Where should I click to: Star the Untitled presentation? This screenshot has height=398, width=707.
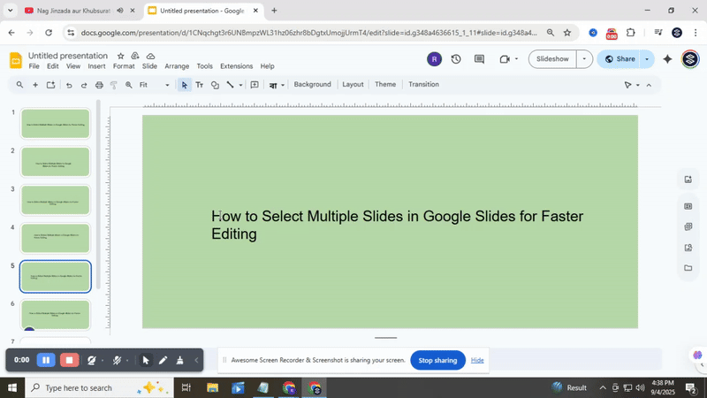120,56
